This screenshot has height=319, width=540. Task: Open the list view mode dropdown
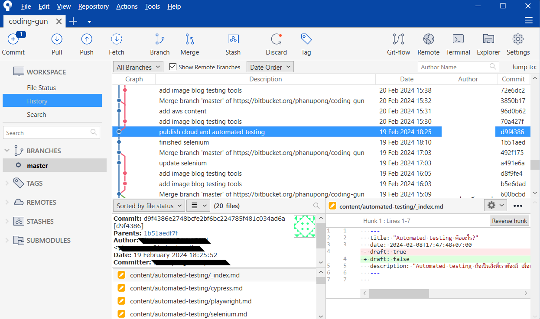[199, 206]
